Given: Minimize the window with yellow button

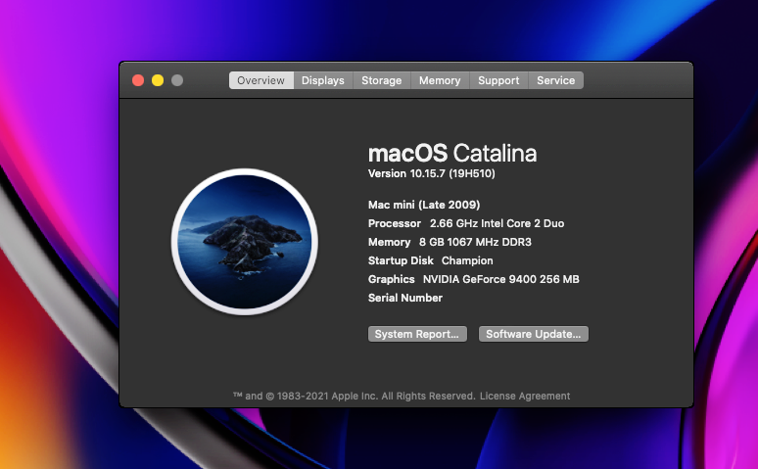Looking at the screenshot, I should (x=158, y=80).
